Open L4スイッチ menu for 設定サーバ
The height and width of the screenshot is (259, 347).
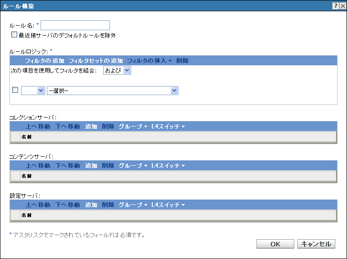pyautogui.click(x=168, y=204)
